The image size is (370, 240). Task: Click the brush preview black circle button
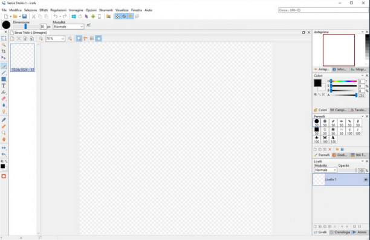[x=6, y=25]
